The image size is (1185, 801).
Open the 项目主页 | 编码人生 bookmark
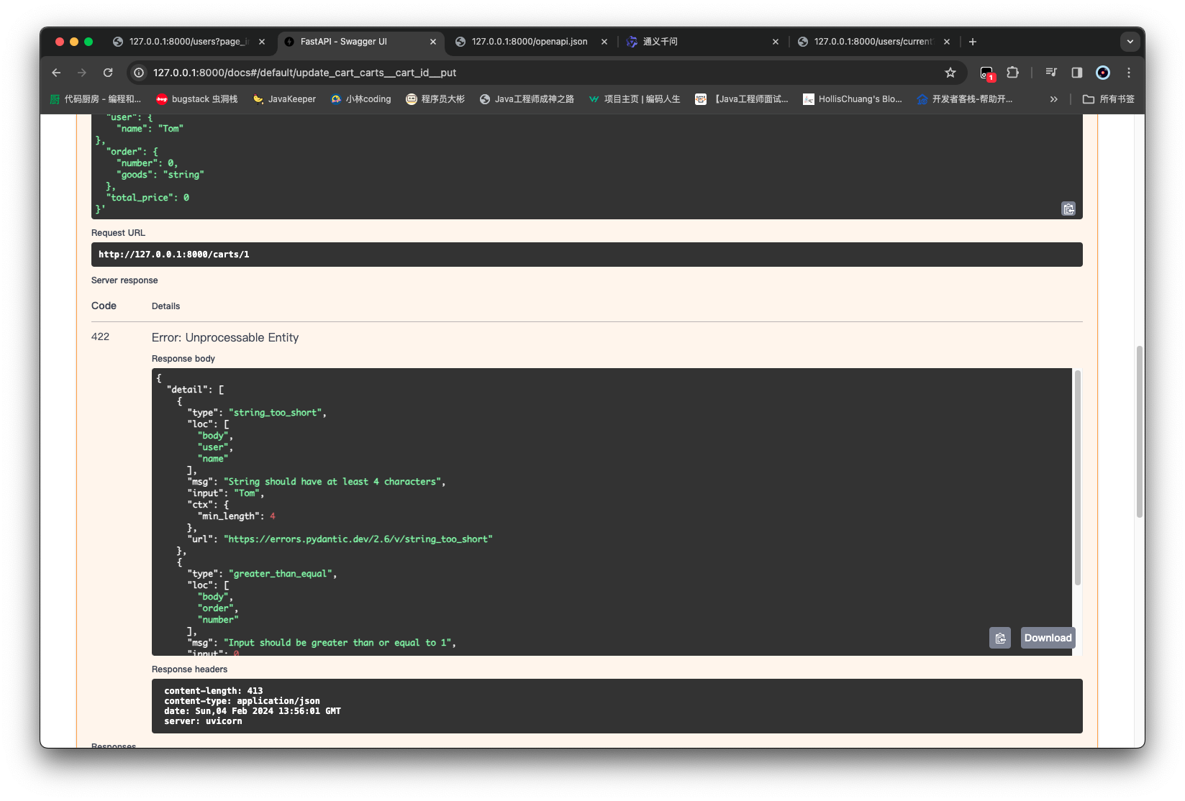(x=634, y=99)
